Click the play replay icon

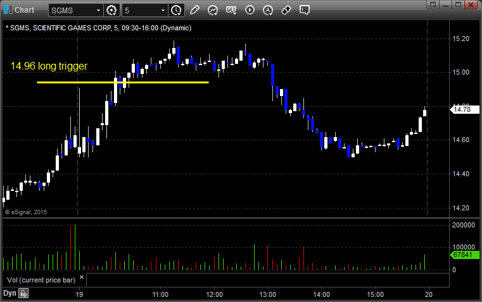tap(250, 10)
